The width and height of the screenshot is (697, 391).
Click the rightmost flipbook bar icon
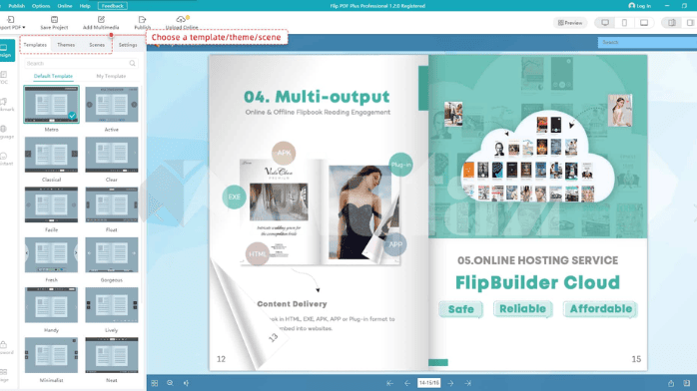pyautogui.click(x=687, y=383)
